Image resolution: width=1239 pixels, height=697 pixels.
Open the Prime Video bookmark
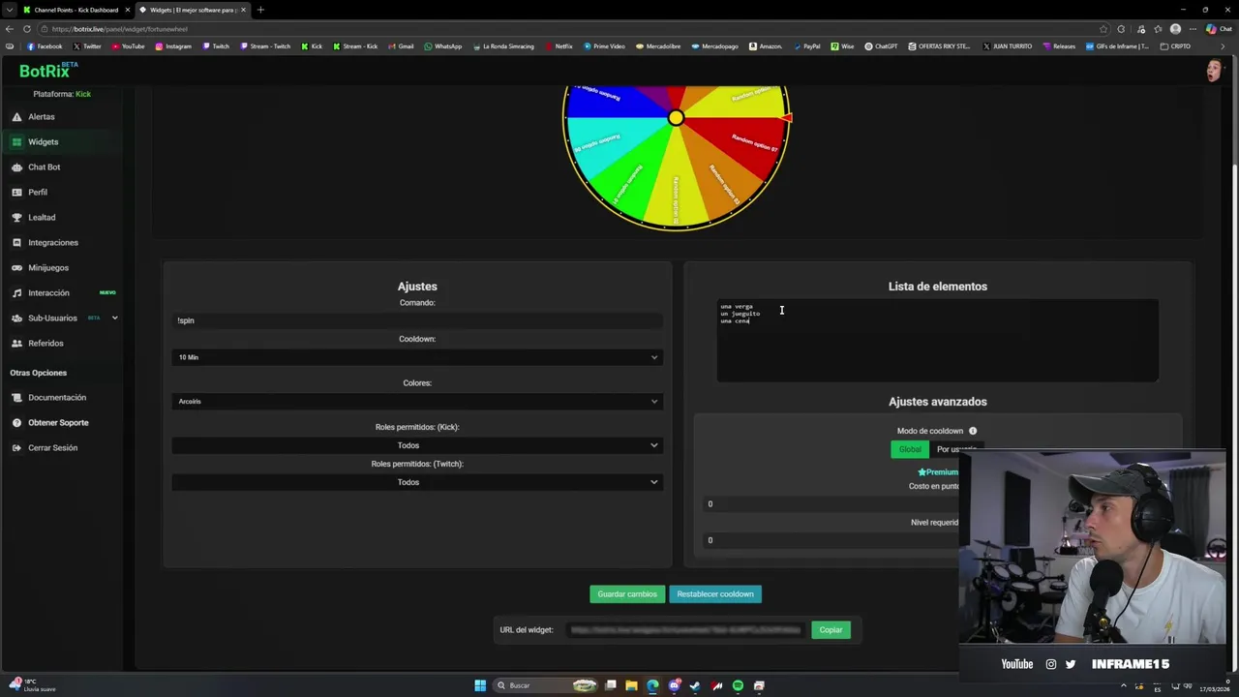pos(604,46)
